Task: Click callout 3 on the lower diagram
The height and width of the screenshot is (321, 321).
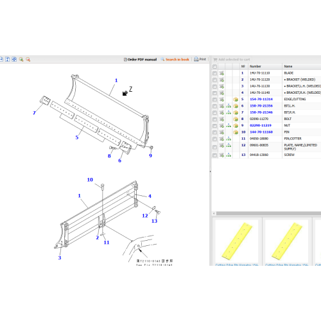Action: (60, 258)
